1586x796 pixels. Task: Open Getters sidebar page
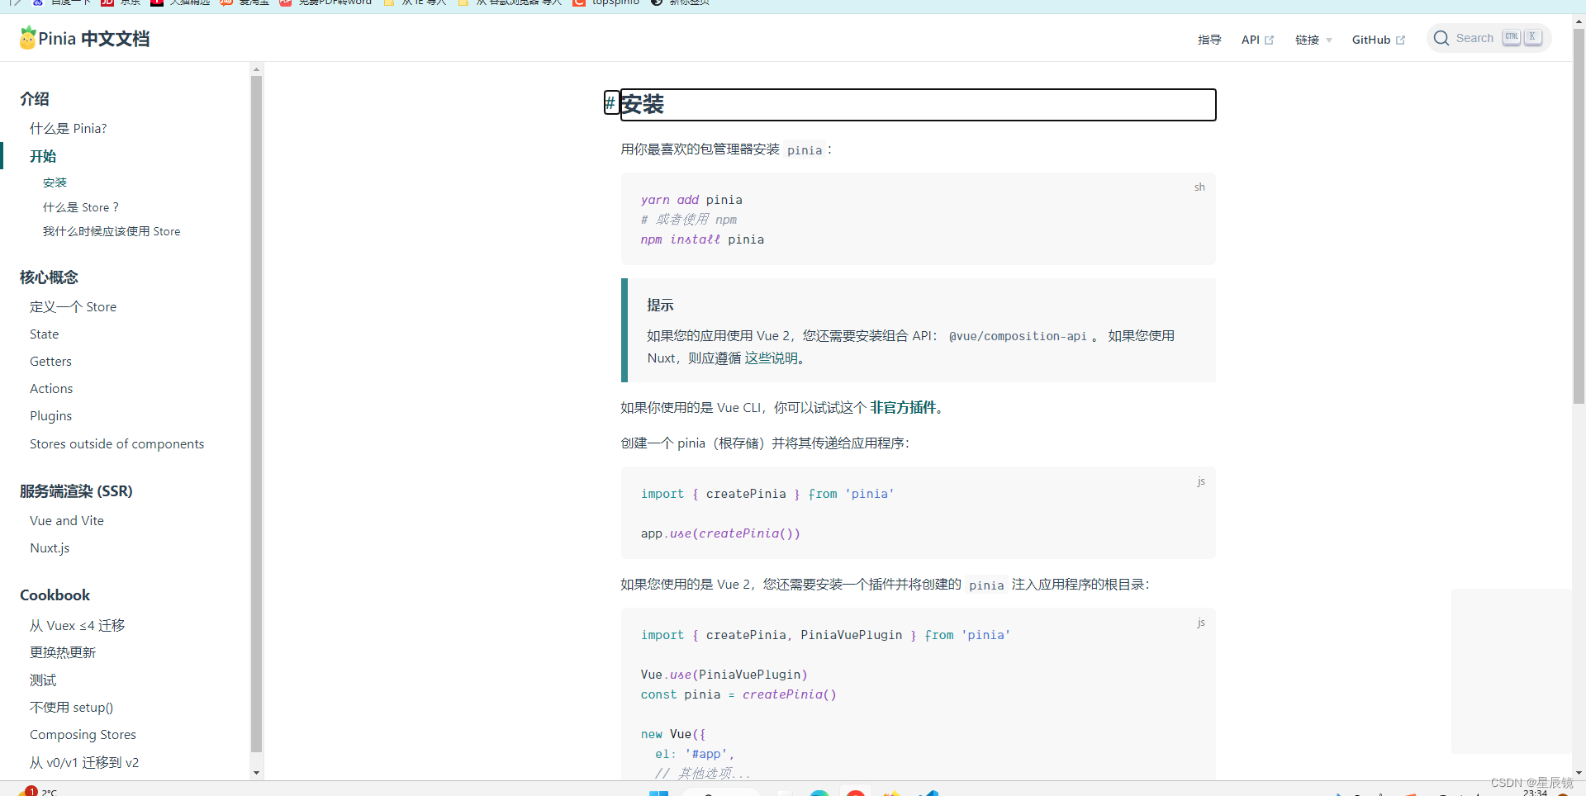pyautogui.click(x=50, y=362)
